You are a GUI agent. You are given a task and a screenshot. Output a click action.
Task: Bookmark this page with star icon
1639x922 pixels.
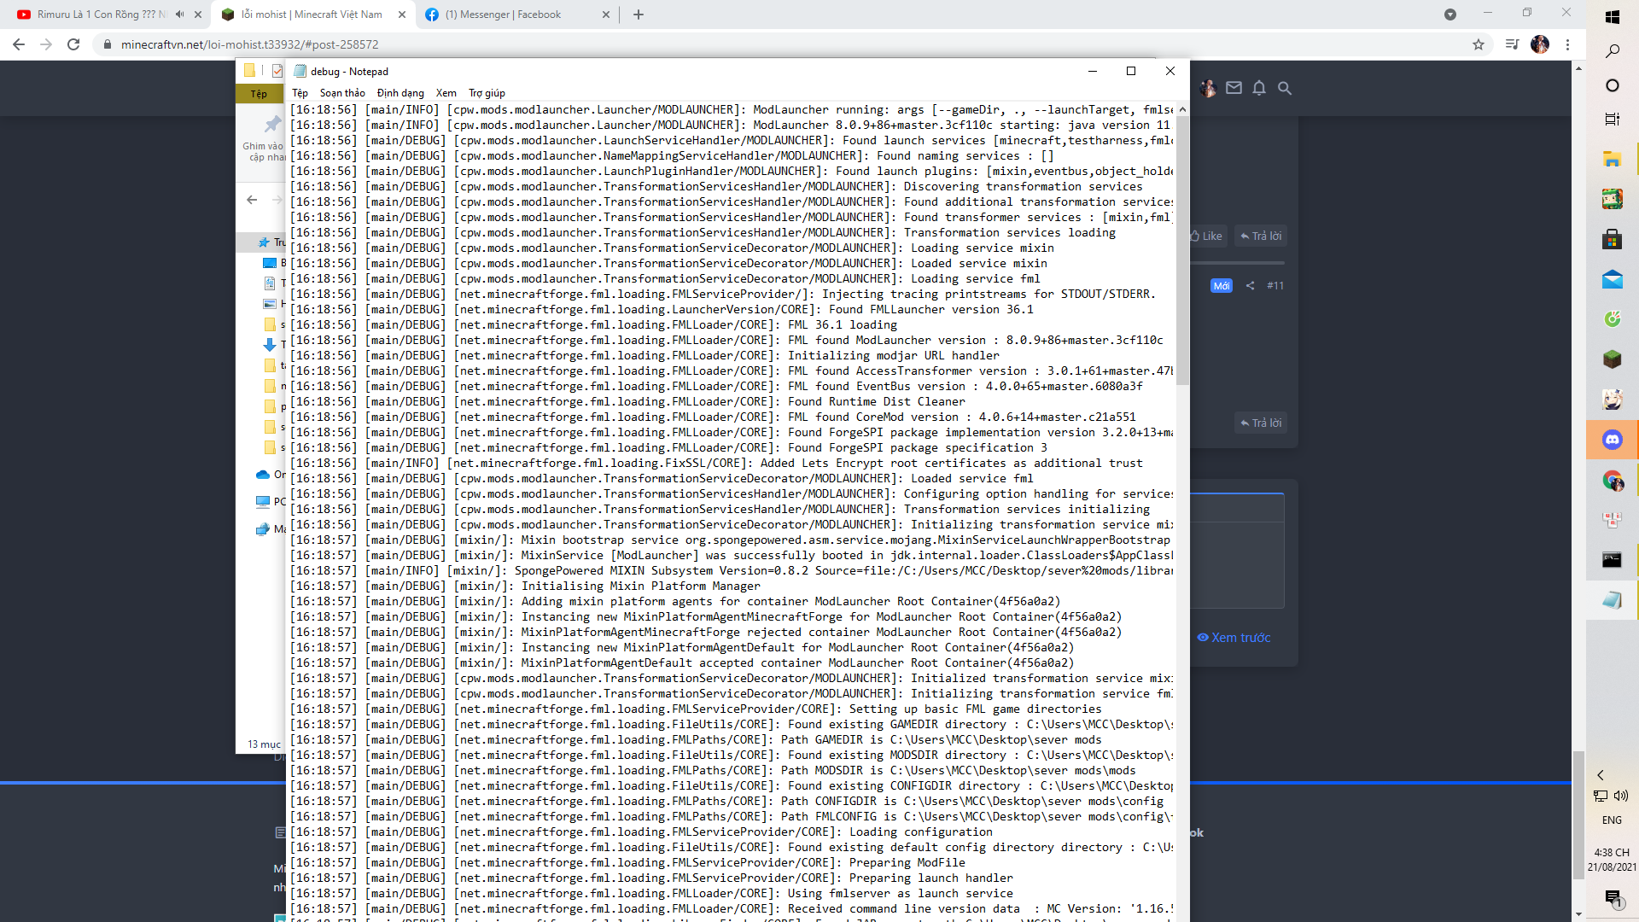[1479, 44]
